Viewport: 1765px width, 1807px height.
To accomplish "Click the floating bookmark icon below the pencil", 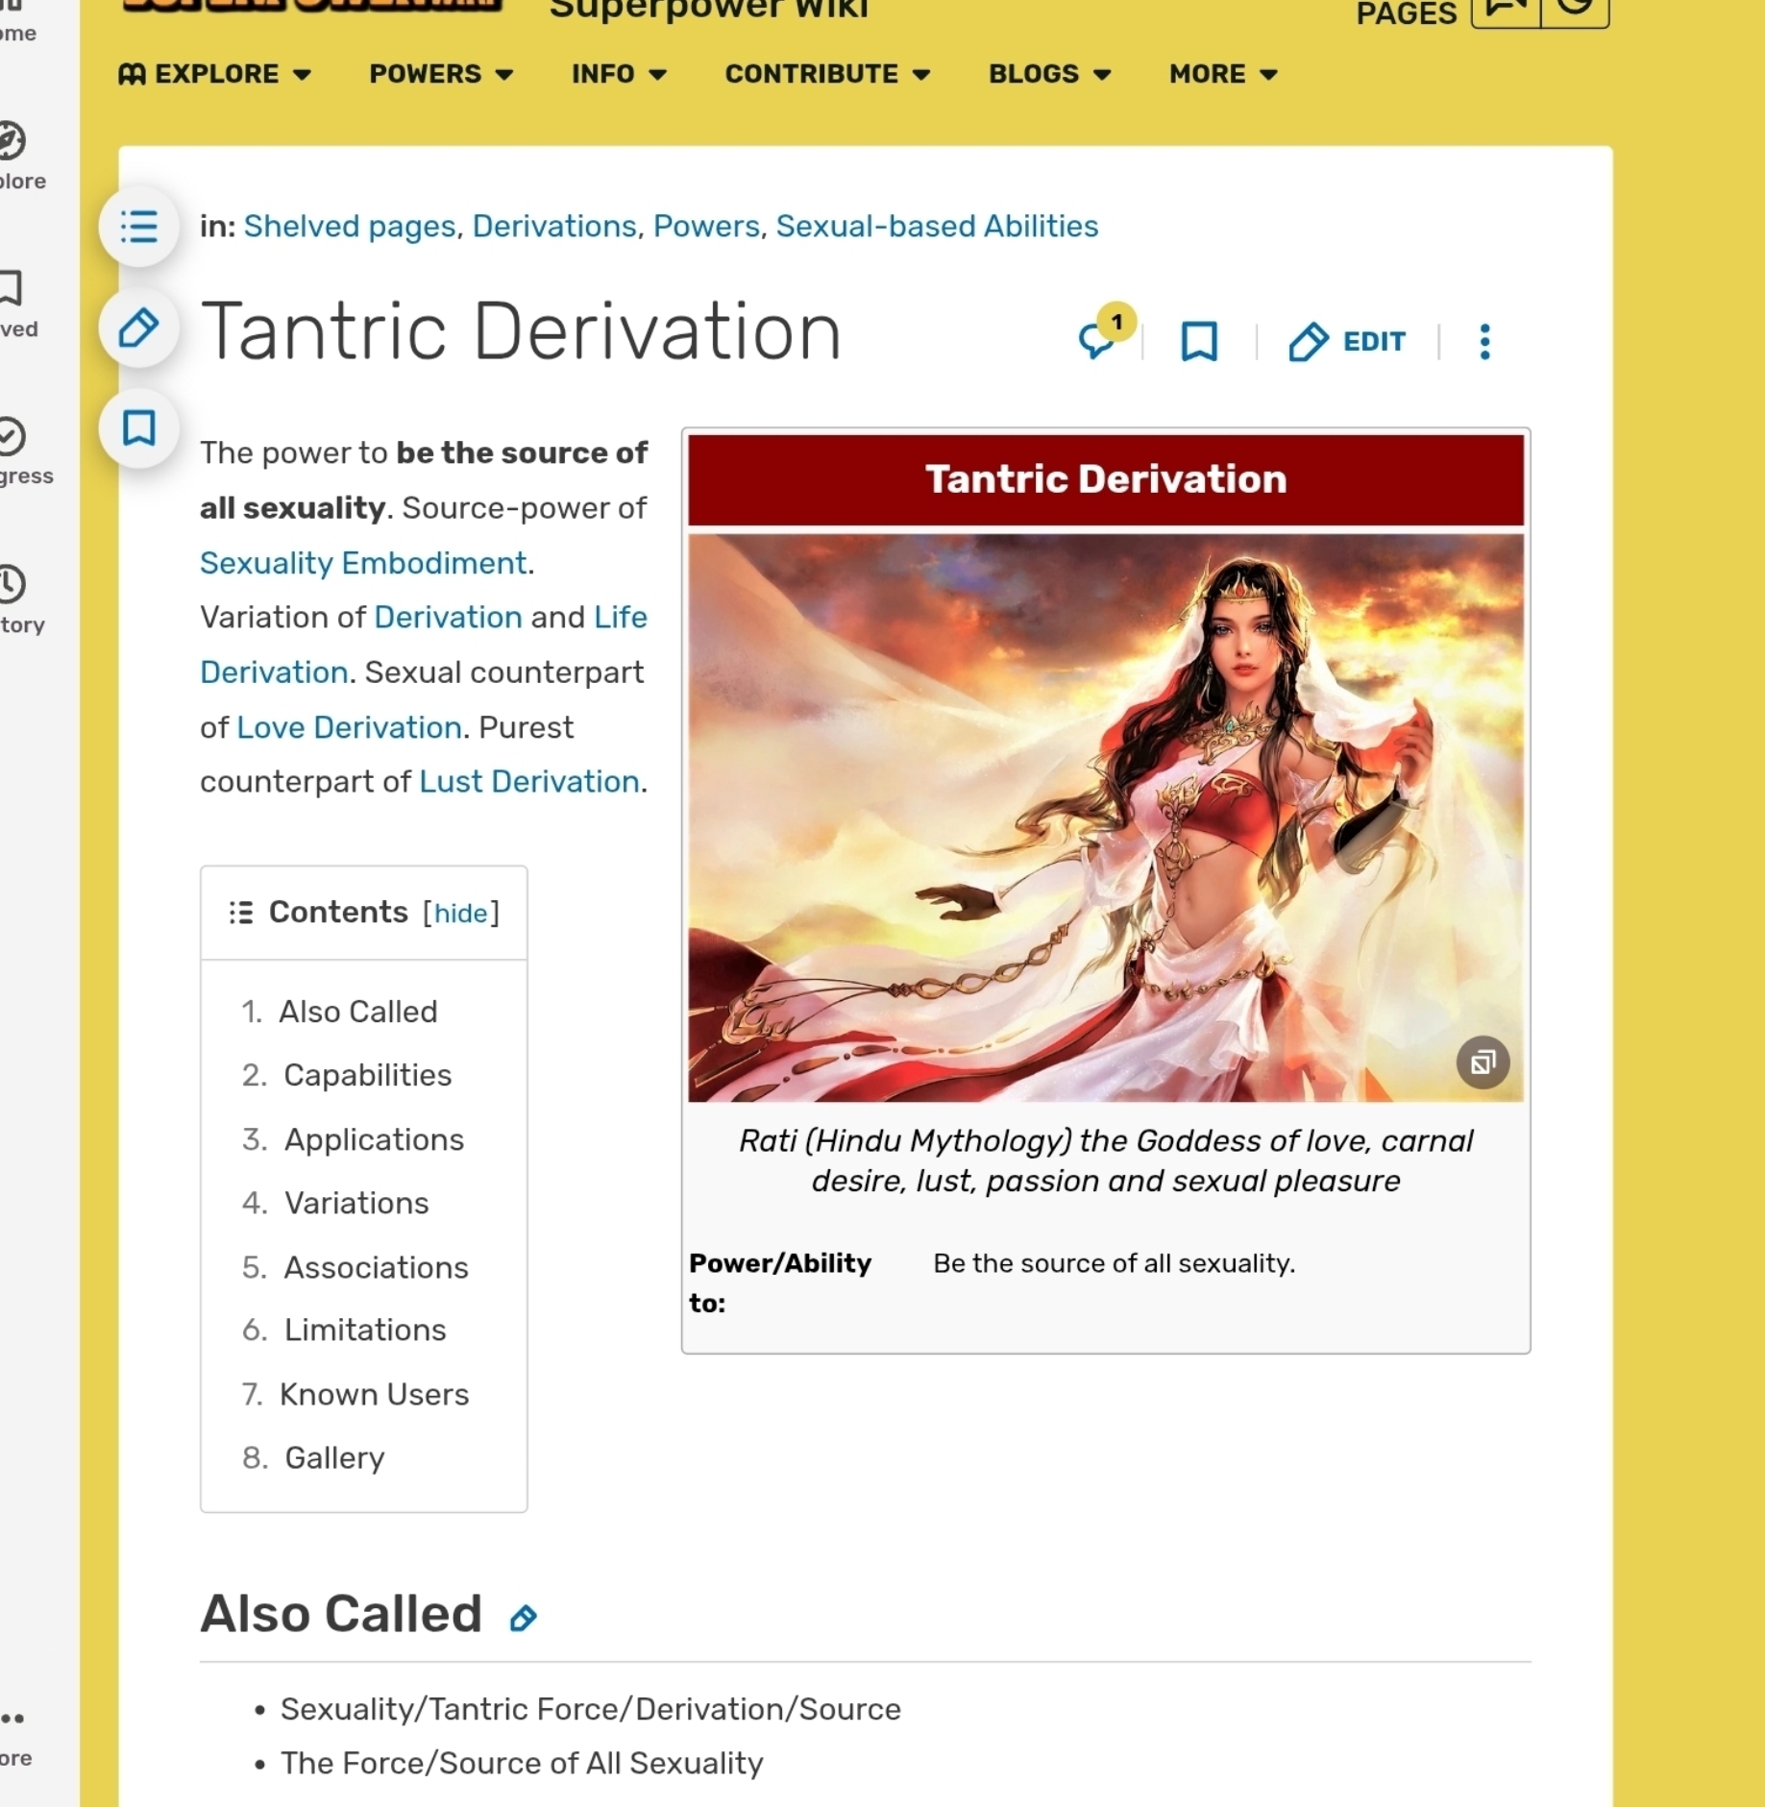I will click(139, 427).
